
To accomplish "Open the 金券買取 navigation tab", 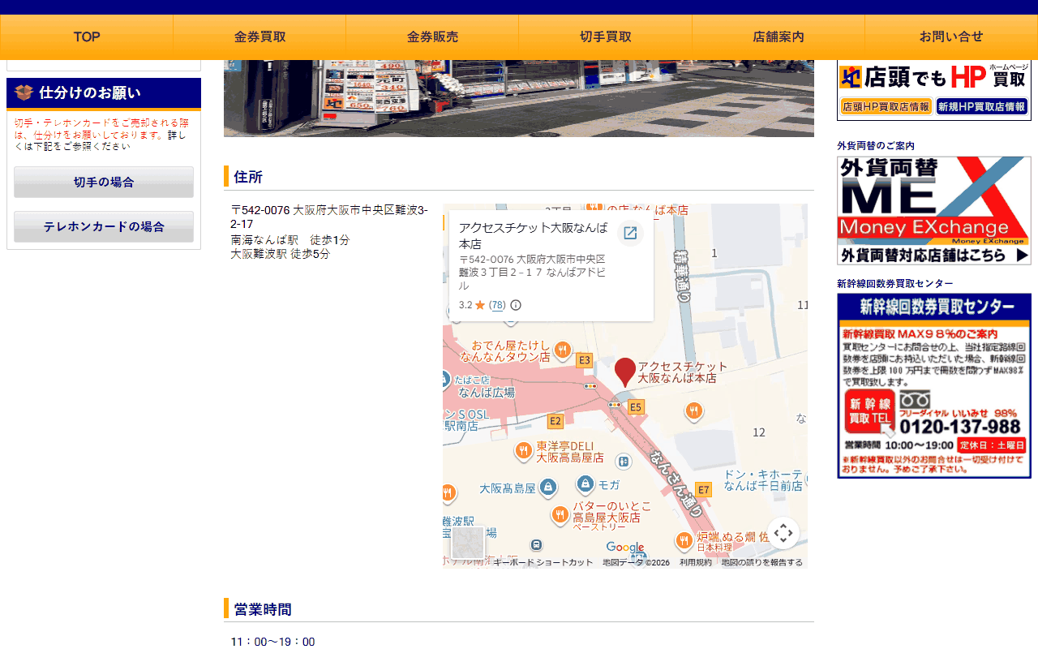I will click(259, 37).
